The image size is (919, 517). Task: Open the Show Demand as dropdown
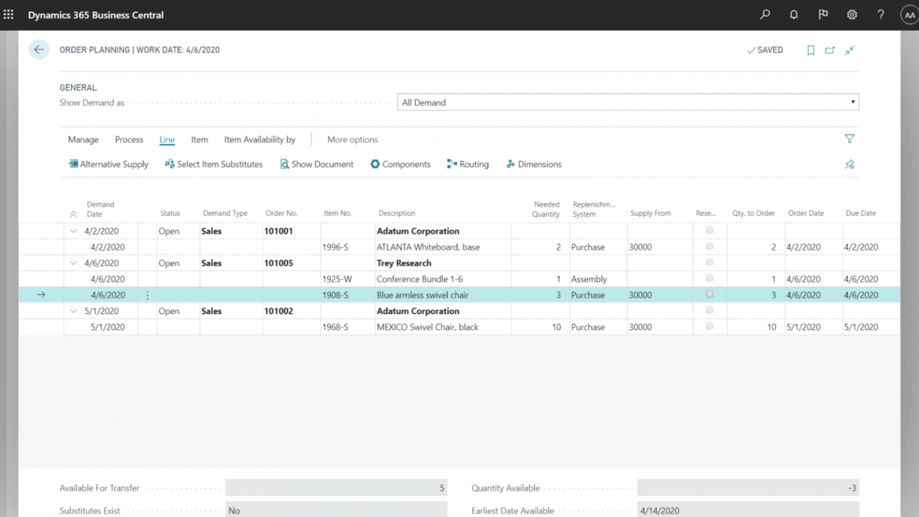(853, 102)
